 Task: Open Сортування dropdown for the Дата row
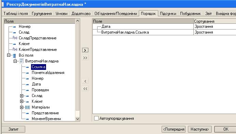[215, 26]
